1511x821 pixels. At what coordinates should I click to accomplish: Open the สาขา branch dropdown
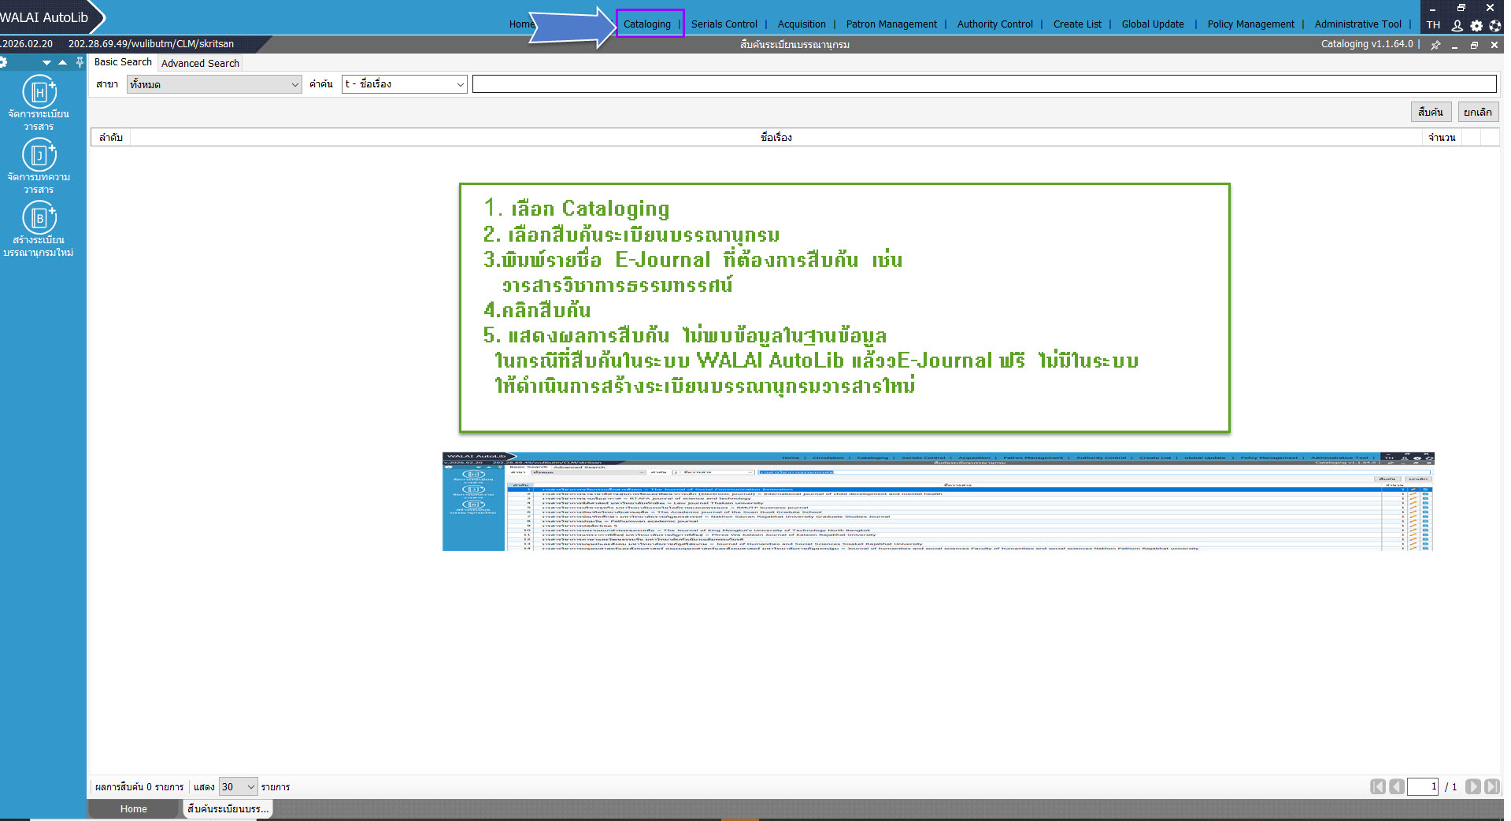[214, 84]
